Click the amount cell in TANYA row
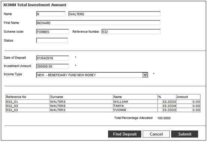The image size is (207, 142). tap(188, 106)
